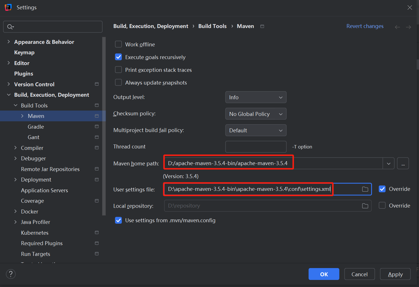Click Build, Execution, Deployment breadcrumb
This screenshot has width=419, height=287.
click(151, 26)
